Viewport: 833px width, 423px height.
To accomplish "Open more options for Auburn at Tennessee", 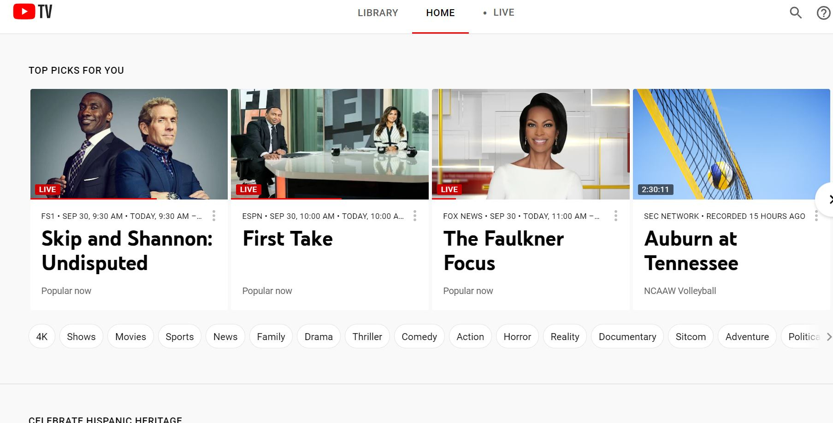I will (816, 216).
